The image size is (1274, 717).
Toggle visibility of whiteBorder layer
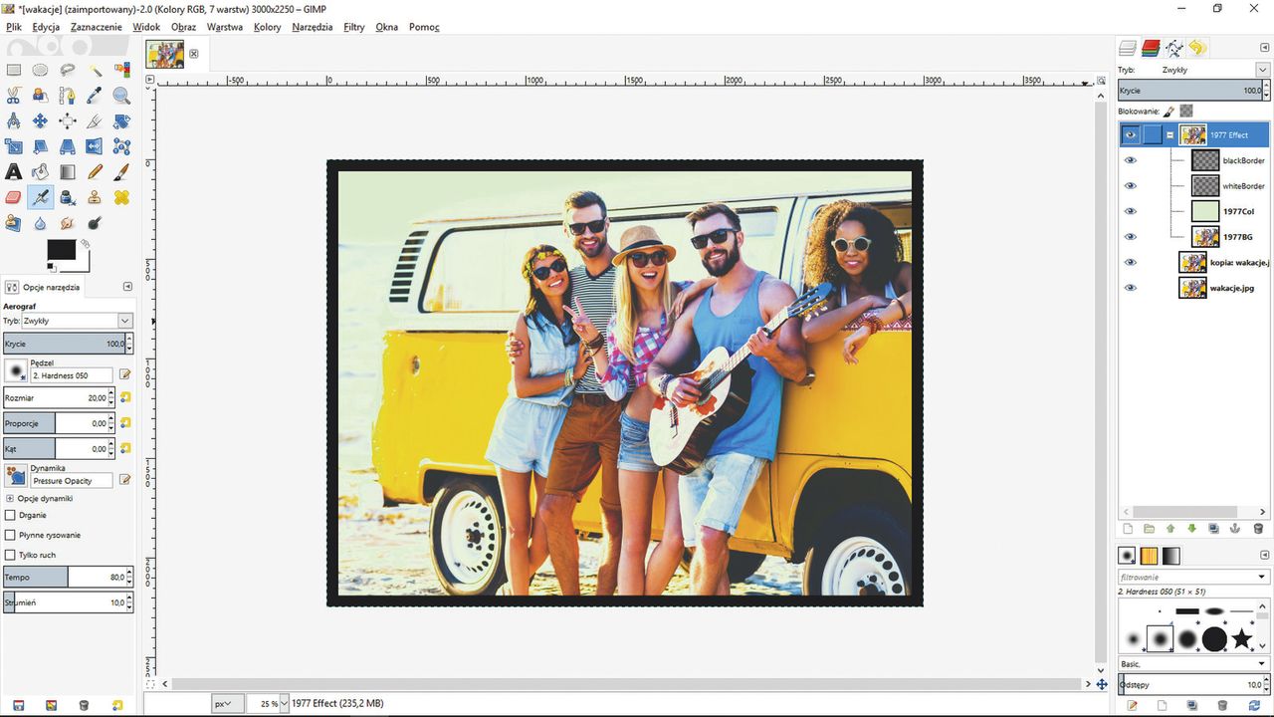1131,186
